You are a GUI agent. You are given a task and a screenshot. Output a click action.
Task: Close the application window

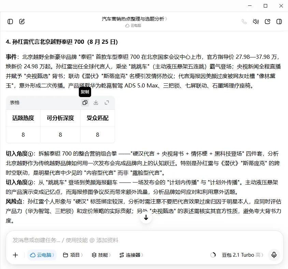tap(281, 6)
